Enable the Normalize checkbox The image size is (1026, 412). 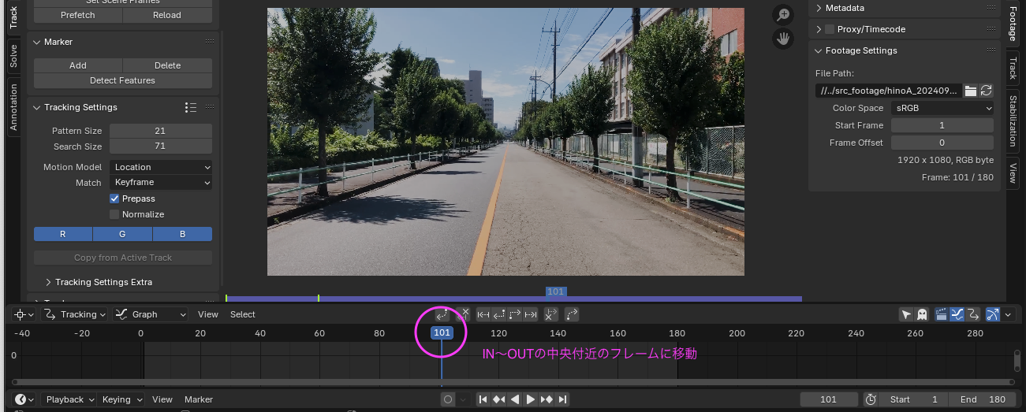point(114,214)
